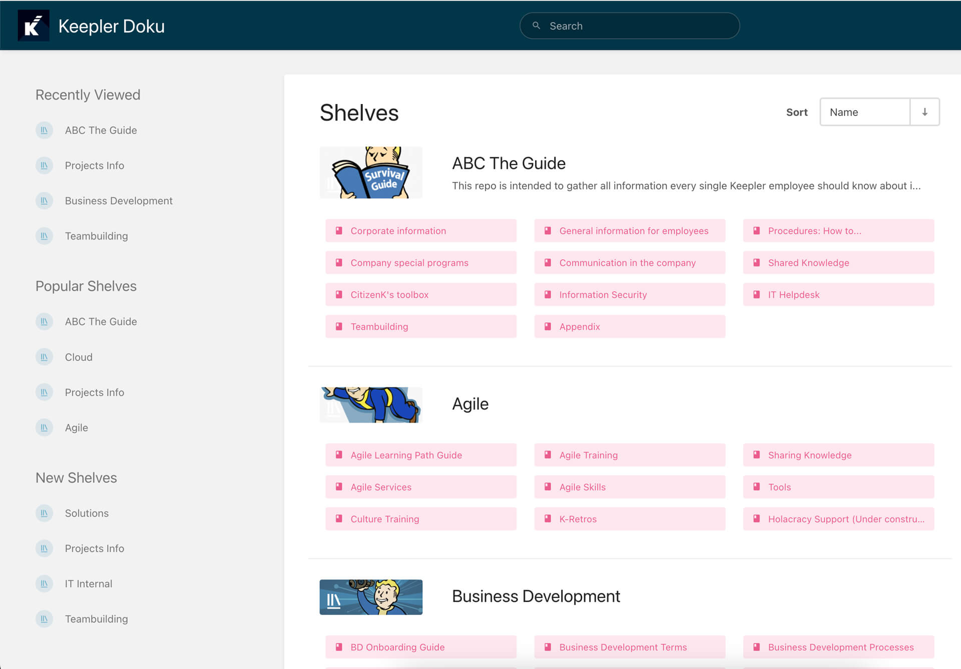961x669 pixels.
Task: Open Teambuilding under New Shelves
Action: click(97, 619)
